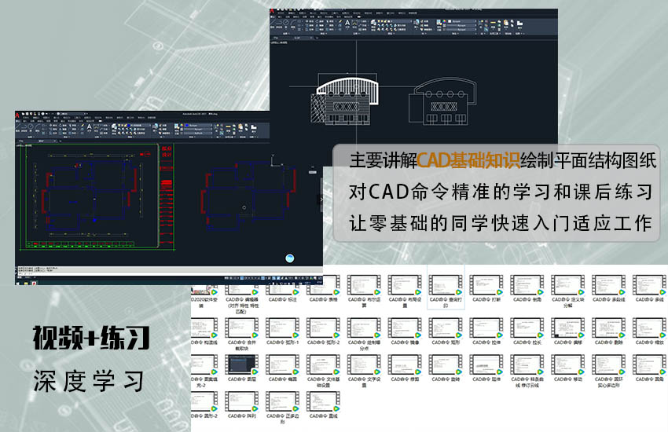668x432 pixels.
Task: Click the round blue floating button in drawing
Action: point(290,258)
